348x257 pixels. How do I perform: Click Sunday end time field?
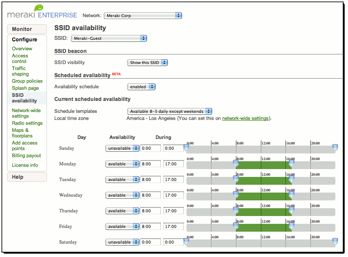[x=173, y=148]
